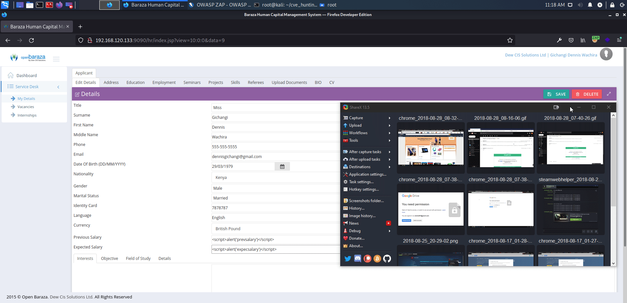Open ShareX Hotkey settings
Viewport: 627px width, 303px height.
click(367, 189)
